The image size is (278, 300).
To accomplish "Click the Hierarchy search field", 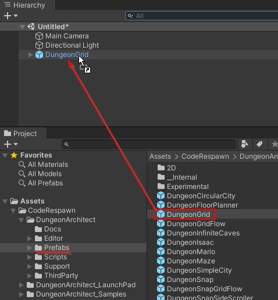I will 202,16.
